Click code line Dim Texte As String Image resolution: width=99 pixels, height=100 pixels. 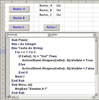coord(27,48)
